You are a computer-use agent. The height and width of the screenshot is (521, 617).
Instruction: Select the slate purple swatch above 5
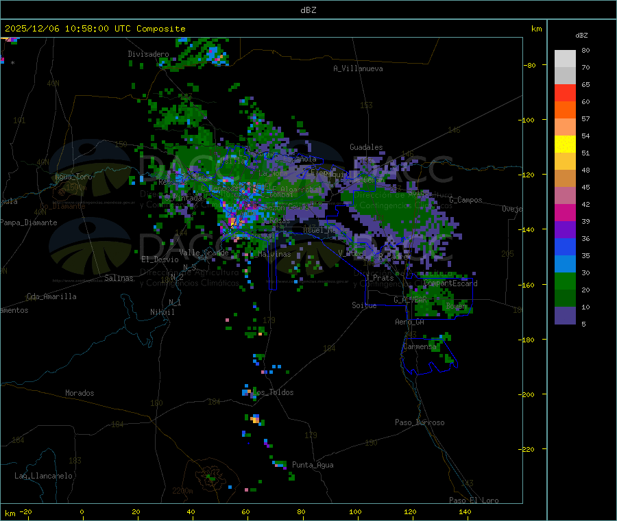[x=565, y=316]
